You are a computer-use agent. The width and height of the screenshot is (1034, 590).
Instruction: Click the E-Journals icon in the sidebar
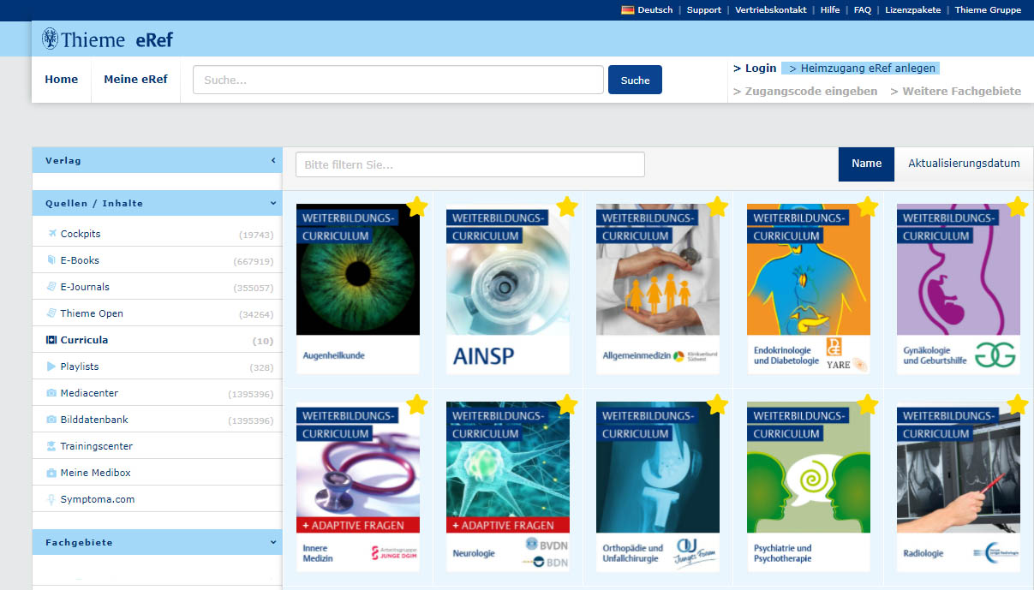coord(51,287)
